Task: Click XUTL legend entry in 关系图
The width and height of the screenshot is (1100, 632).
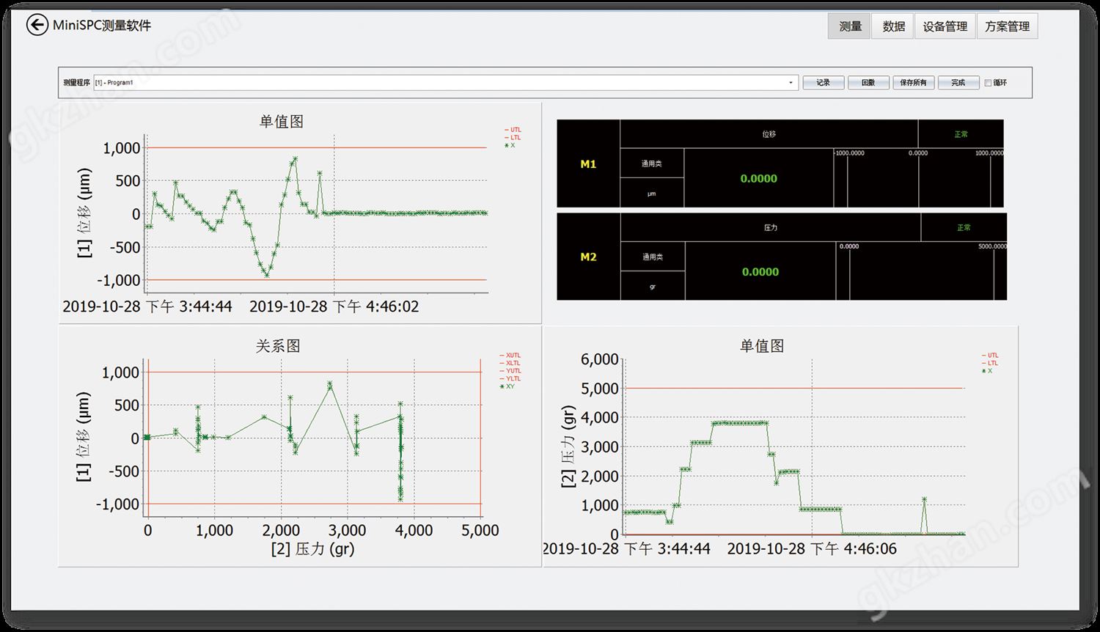Action: (510, 356)
